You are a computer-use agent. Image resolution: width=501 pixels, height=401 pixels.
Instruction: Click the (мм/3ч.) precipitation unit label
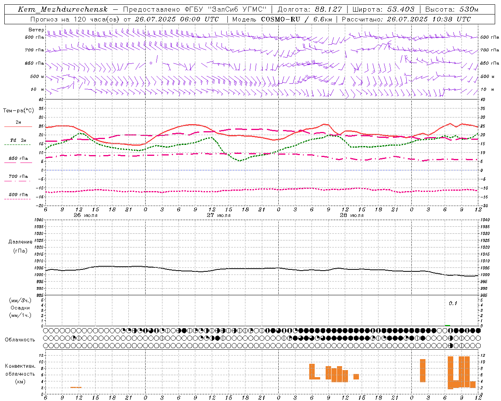(20, 300)
